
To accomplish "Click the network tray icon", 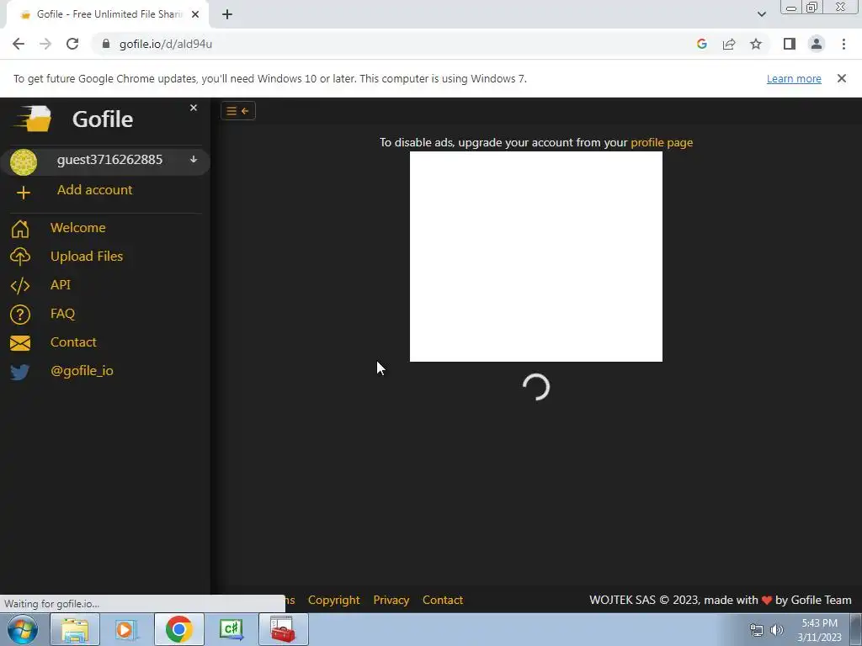I will [757, 630].
